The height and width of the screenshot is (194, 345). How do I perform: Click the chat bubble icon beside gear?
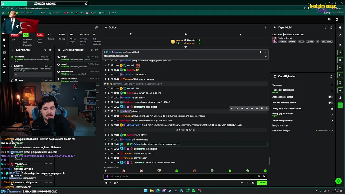click(x=242, y=183)
